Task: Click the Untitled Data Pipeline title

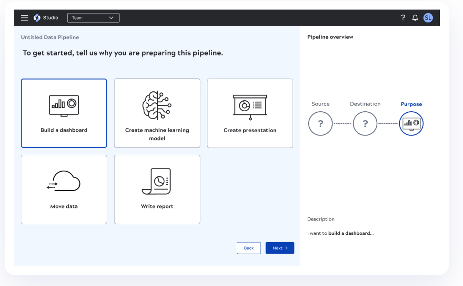Action: tap(50, 37)
